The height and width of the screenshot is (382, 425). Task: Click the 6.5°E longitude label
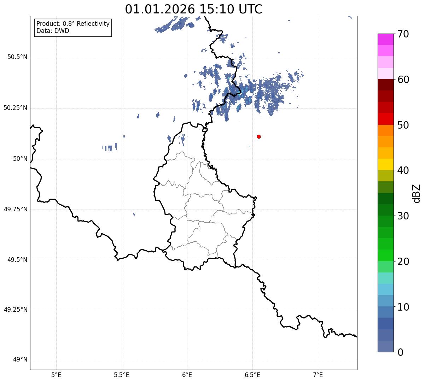tap(252, 375)
